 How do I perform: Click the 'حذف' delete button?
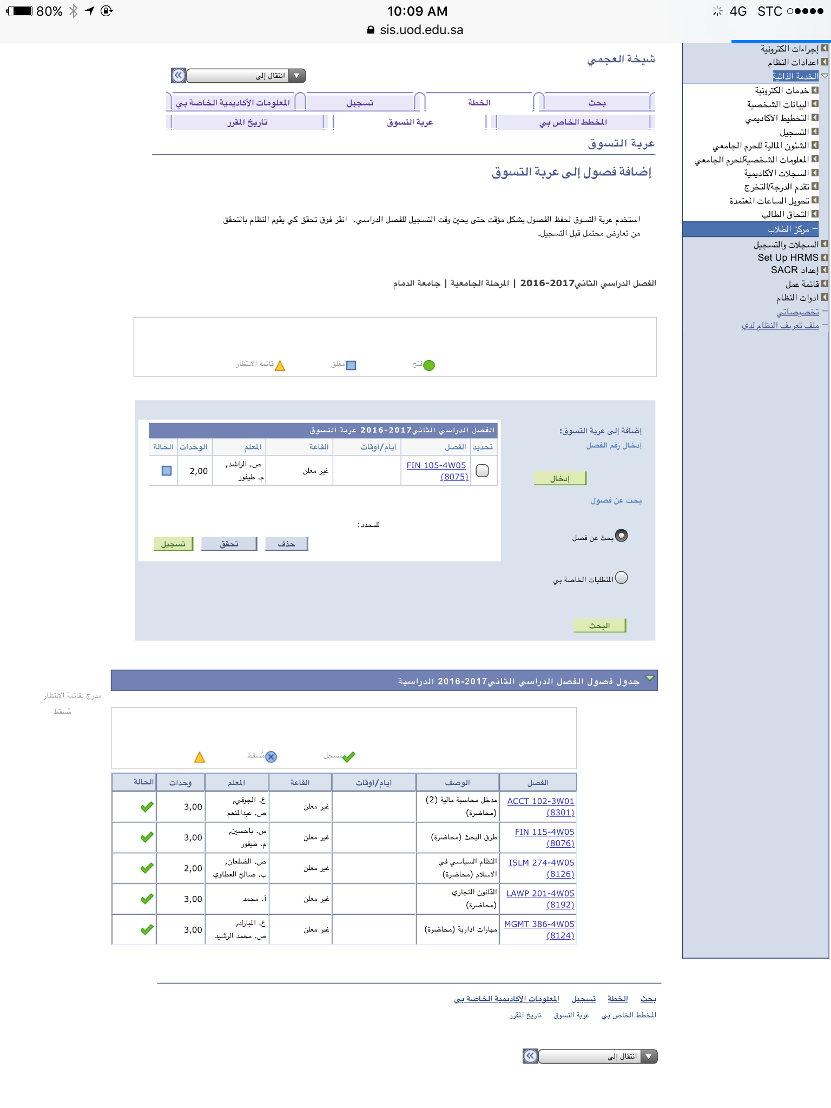(x=286, y=544)
